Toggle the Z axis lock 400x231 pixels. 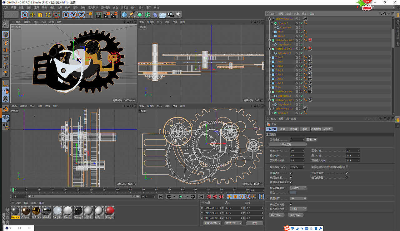(x=81, y=15)
